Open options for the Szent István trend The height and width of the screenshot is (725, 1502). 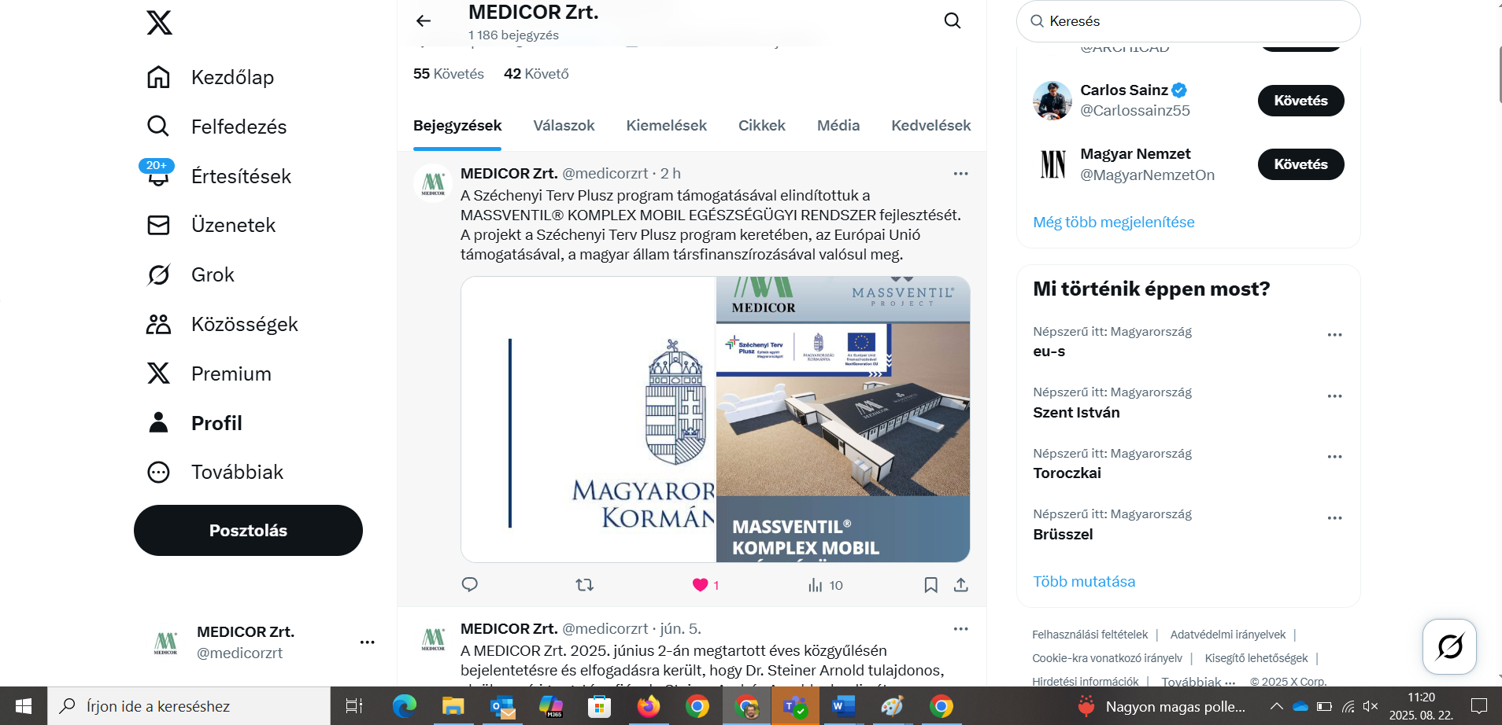pyautogui.click(x=1334, y=396)
